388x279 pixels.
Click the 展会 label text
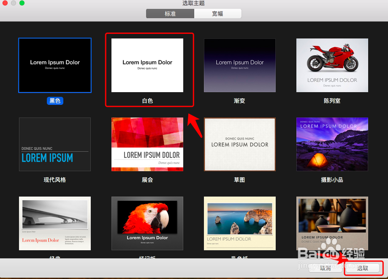pyautogui.click(x=147, y=180)
